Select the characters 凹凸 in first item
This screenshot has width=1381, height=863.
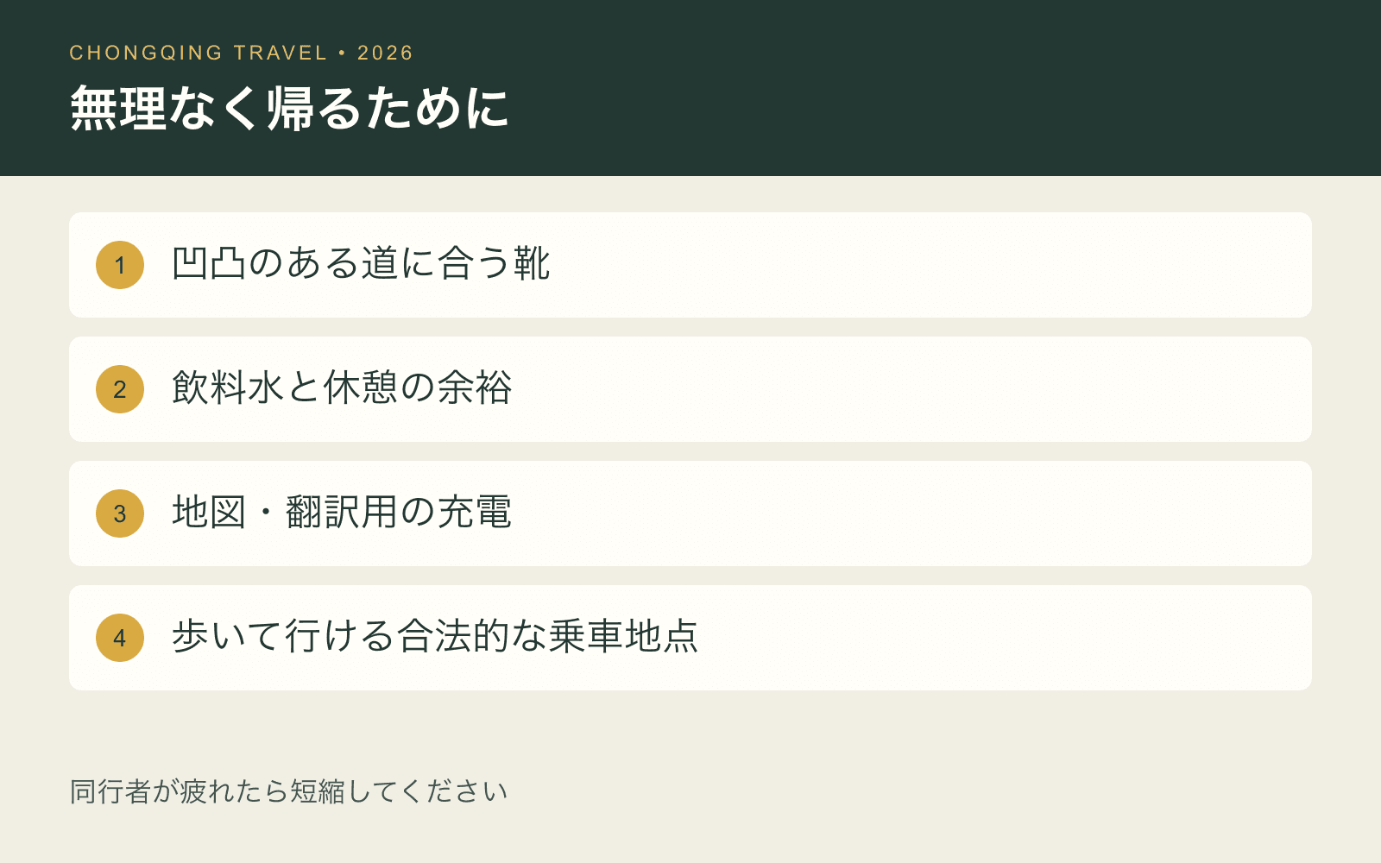(209, 264)
